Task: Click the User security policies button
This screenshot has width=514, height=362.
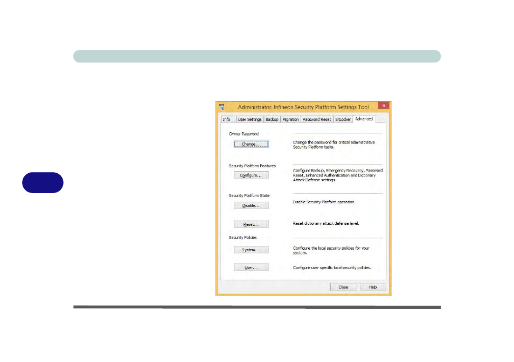Action: tap(251, 267)
